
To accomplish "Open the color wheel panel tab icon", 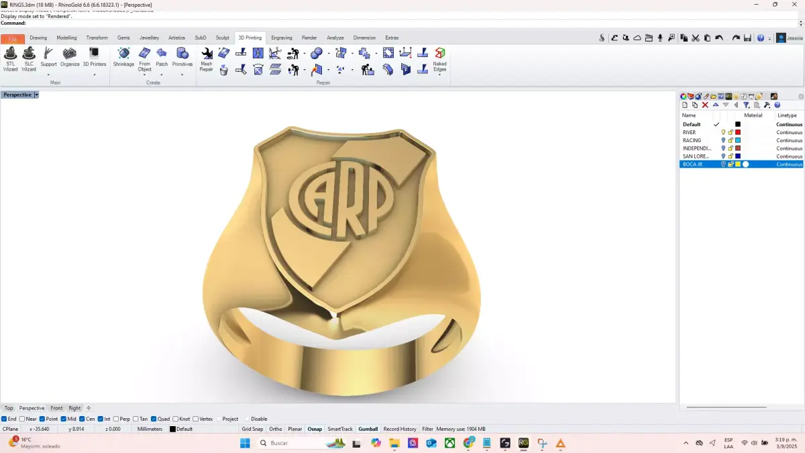I will tap(684, 97).
